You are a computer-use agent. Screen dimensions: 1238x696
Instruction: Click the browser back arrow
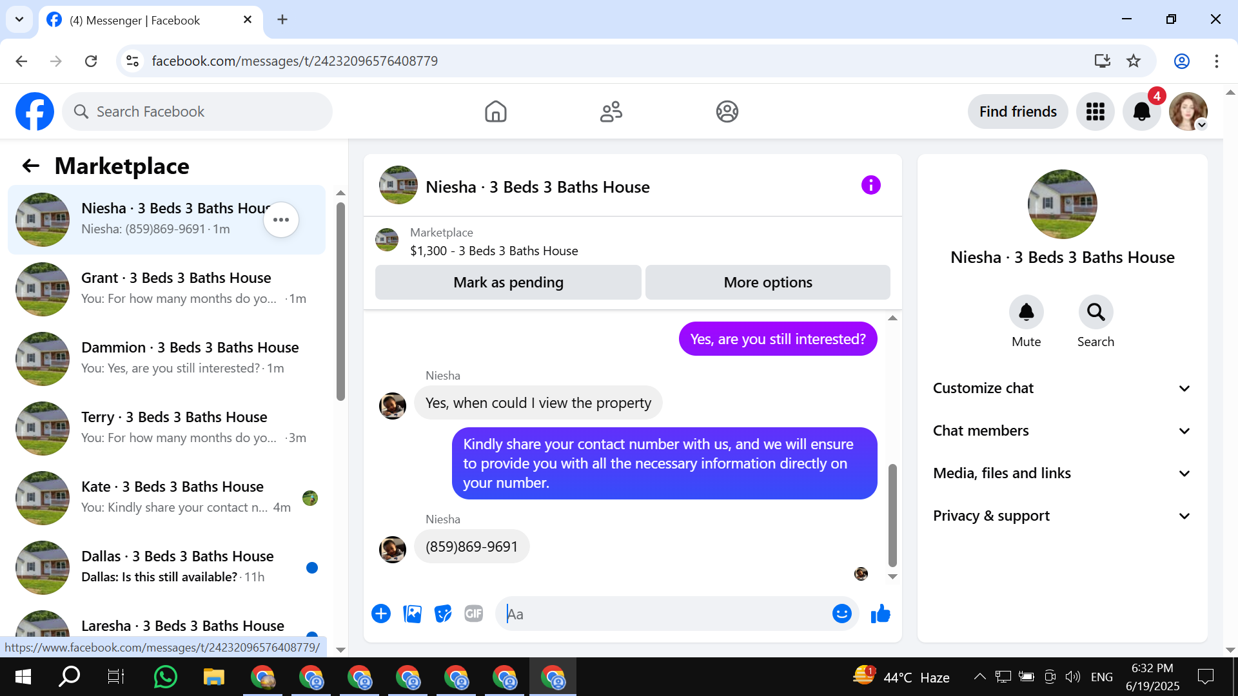[x=21, y=61]
